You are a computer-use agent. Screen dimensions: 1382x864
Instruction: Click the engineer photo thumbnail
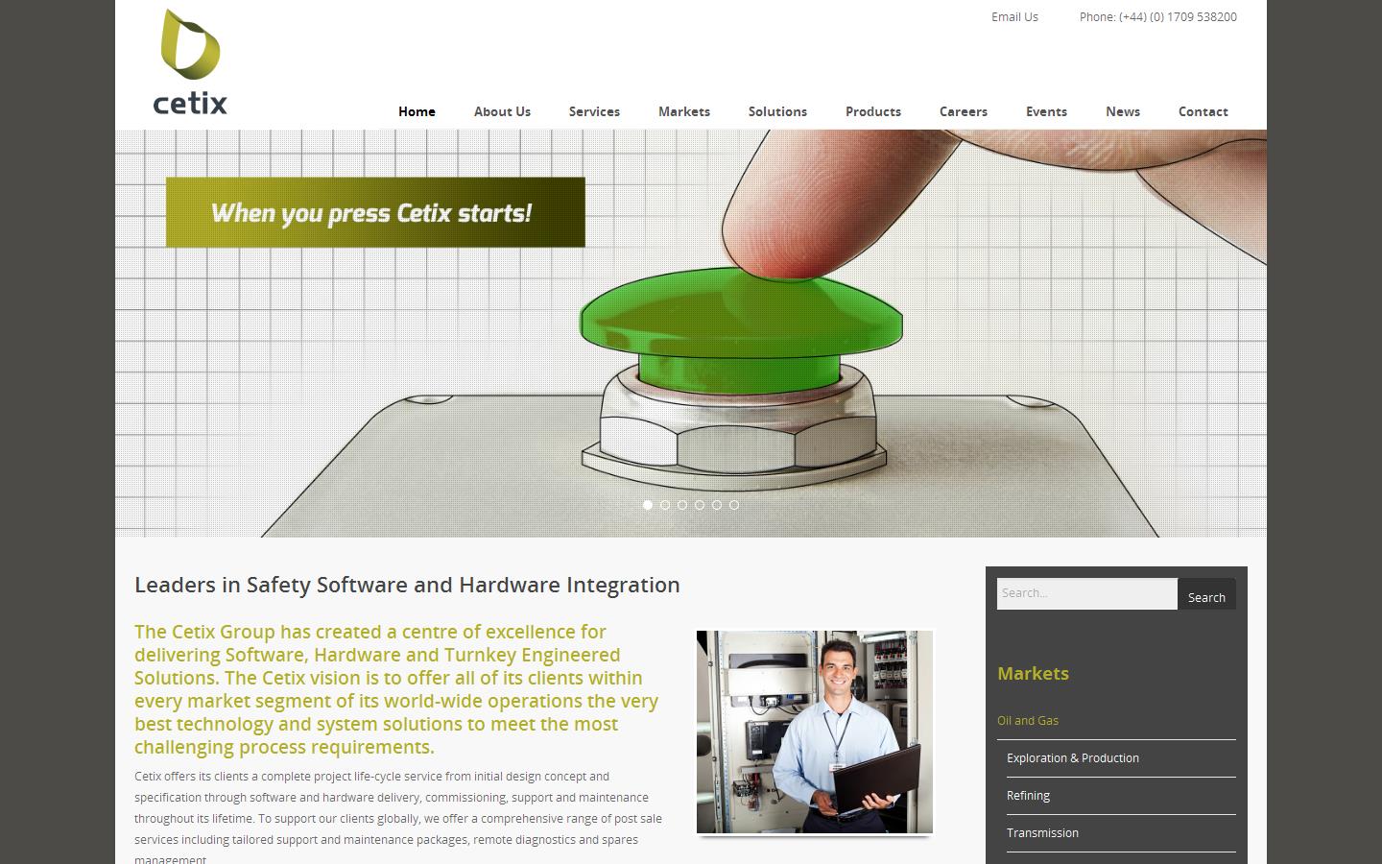pyautogui.click(x=814, y=731)
